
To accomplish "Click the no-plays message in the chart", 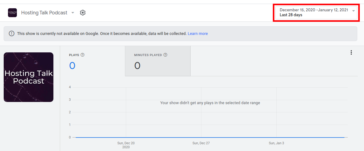I will 210,103.
